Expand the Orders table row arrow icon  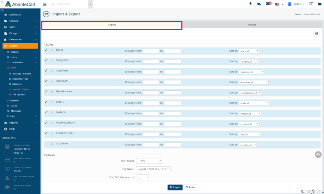46,102
